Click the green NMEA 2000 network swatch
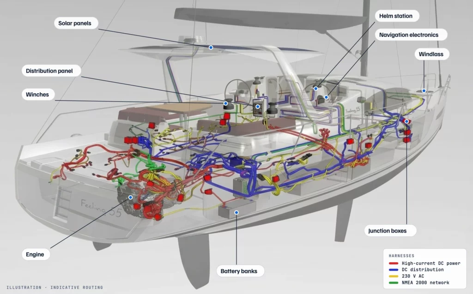The image size is (473, 294). 394,282
